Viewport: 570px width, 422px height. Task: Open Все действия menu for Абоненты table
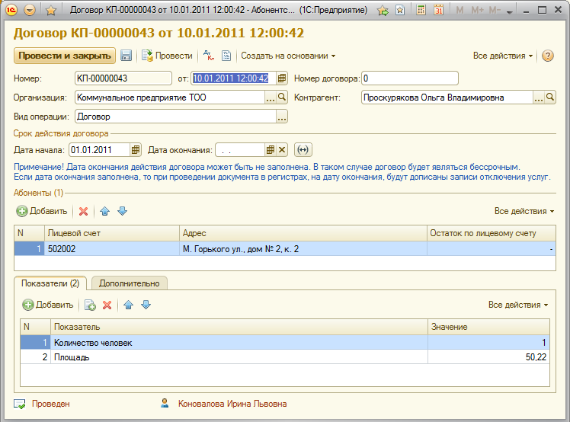pyautogui.click(x=524, y=211)
